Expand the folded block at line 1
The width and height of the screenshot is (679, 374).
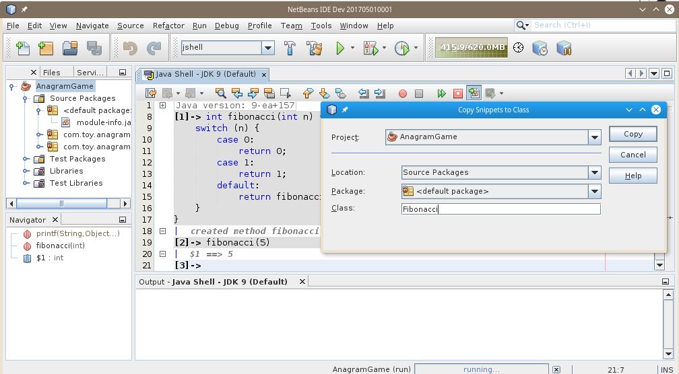pyautogui.click(x=162, y=106)
